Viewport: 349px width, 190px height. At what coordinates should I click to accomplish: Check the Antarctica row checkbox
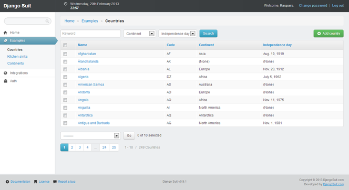pyautogui.click(x=65, y=115)
